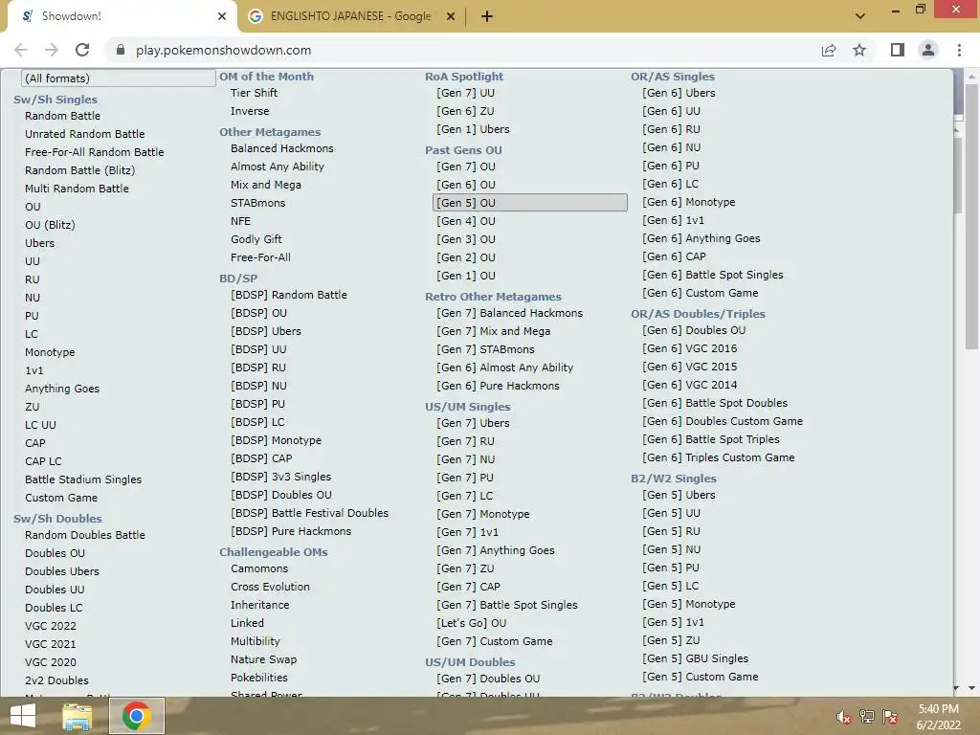980x735 pixels.
Task: Select STABmons under Other Metagames
Action: pos(257,203)
